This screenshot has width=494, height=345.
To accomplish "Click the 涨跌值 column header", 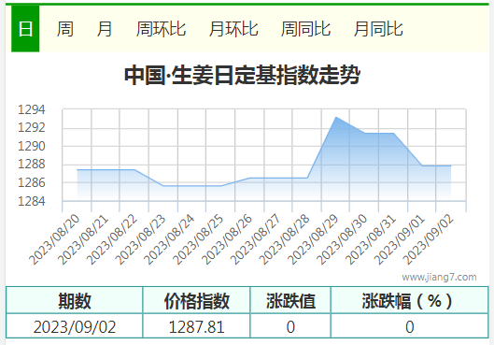I will 290,301.
